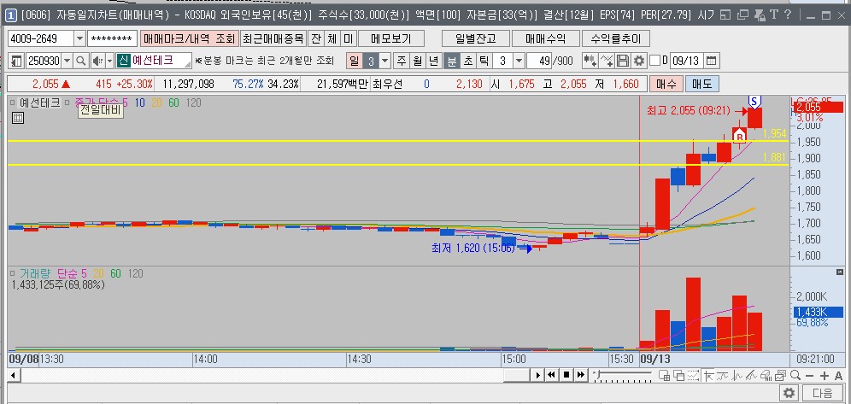Click the dotted chart range icon
Image resolution: width=851 pixels, height=404 pixels.
point(693,375)
